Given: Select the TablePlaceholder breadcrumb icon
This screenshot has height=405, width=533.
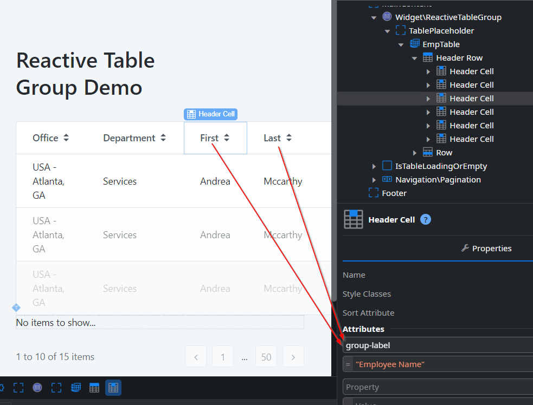Looking at the screenshot, I should [x=56, y=388].
